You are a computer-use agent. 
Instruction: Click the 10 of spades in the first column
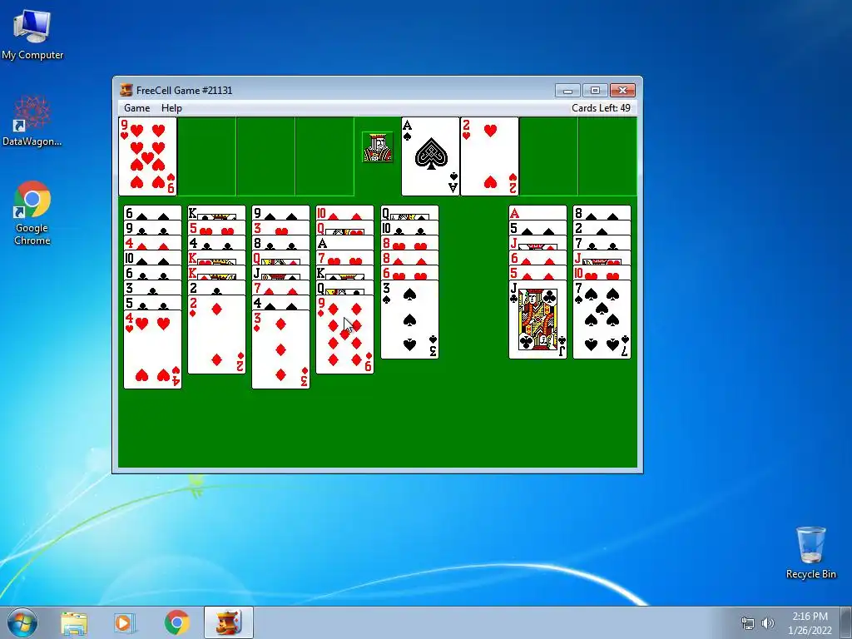point(153,258)
